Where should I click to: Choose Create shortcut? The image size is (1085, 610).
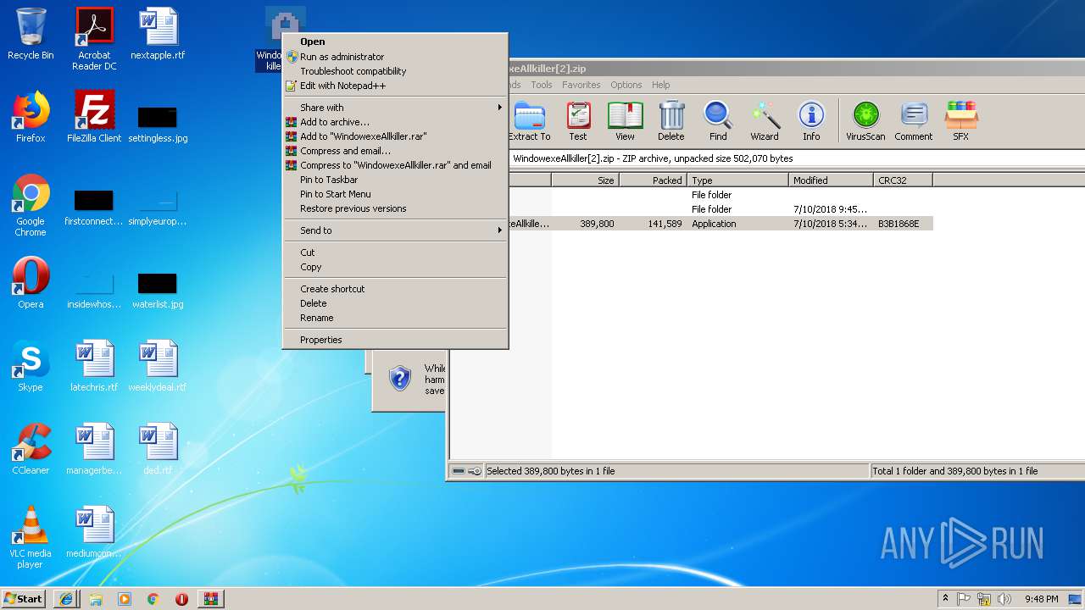click(395, 289)
